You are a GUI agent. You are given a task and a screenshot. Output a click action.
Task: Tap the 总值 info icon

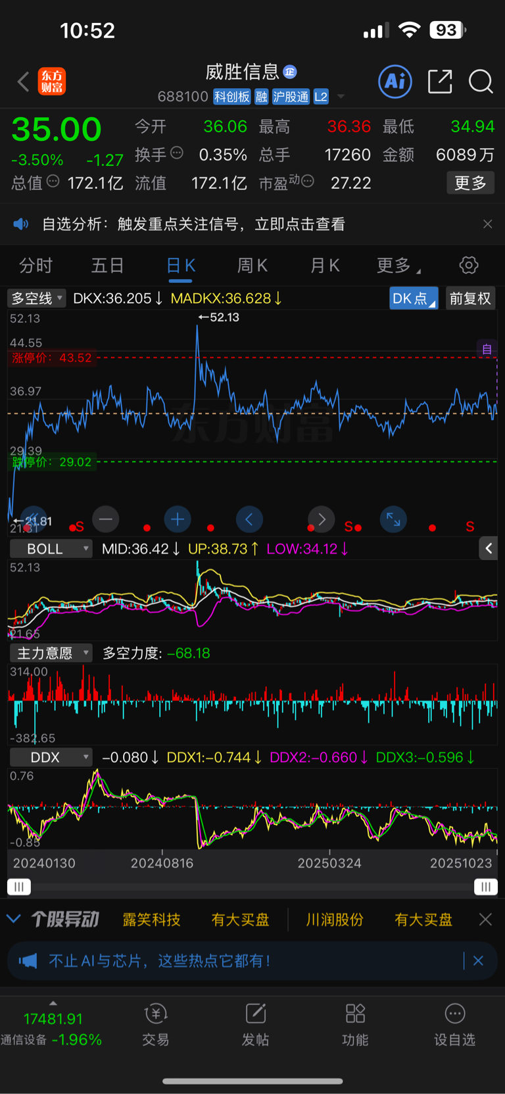coord(53,181)
